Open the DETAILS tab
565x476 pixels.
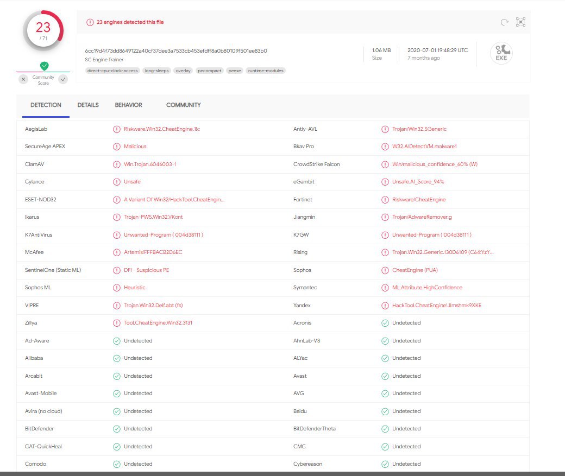click(x=88, y=105)
